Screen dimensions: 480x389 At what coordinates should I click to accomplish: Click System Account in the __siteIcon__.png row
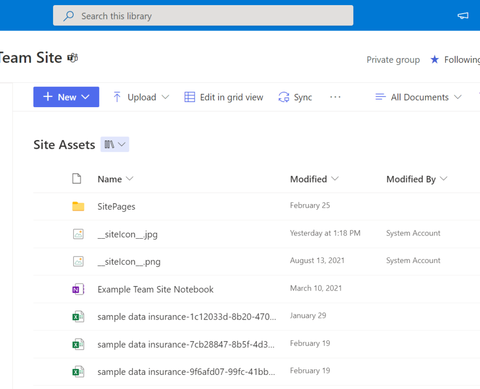pos(413,260)
